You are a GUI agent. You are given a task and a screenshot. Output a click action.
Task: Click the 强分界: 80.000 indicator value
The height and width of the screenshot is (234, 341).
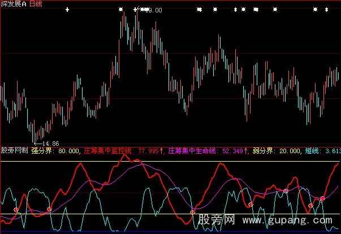tap(55, 150)
